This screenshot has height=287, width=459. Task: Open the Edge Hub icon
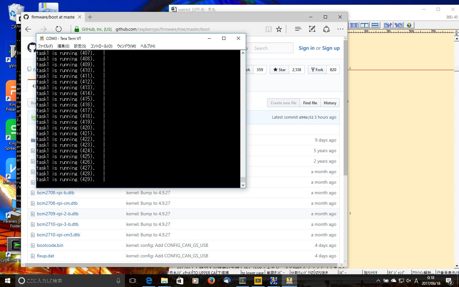click(x=298, y=29)
